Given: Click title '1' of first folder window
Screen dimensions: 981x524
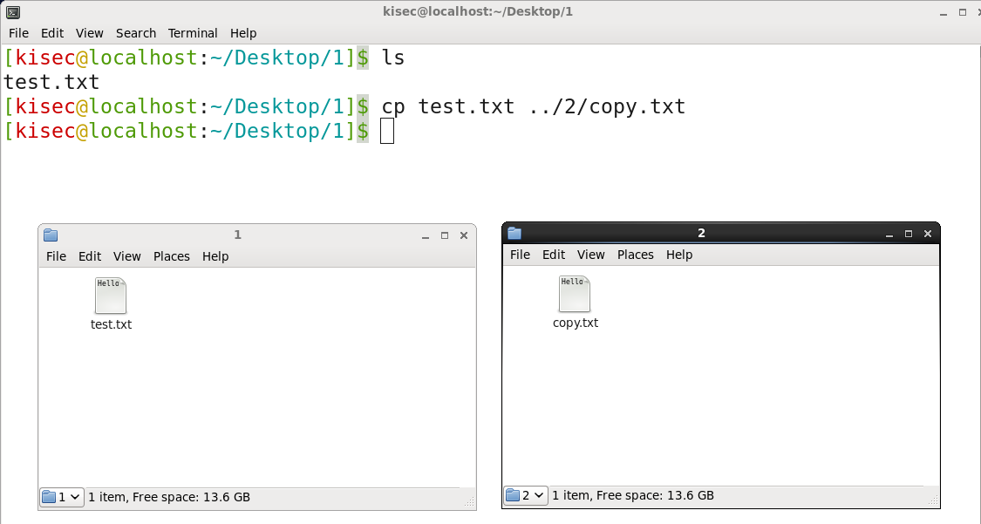Looking at the screenshot, I should pos(238,235).
